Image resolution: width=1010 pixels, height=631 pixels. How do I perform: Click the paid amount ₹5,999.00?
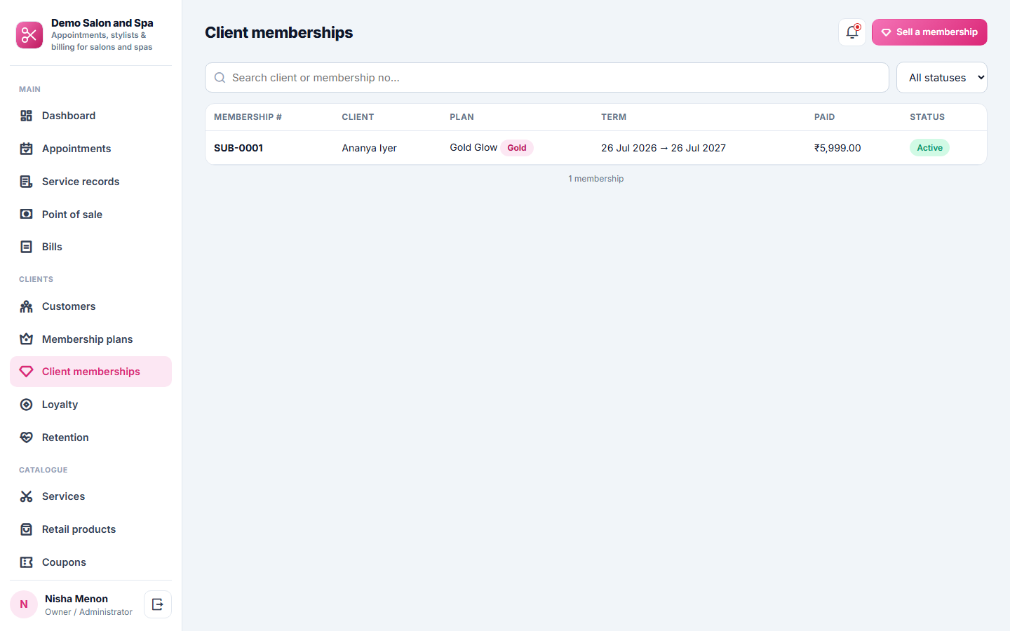click(837, 148)
